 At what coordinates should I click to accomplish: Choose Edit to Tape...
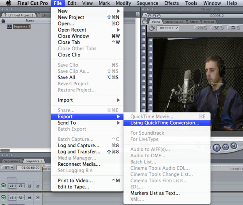pyautogui.click(x=87, y=187)
